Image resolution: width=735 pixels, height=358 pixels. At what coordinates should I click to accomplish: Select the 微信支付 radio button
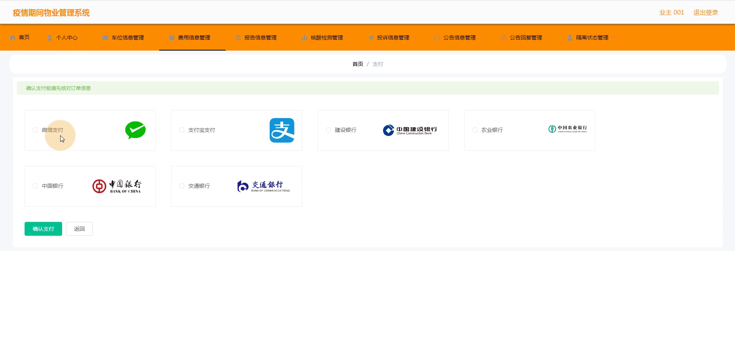coord(35,130)
